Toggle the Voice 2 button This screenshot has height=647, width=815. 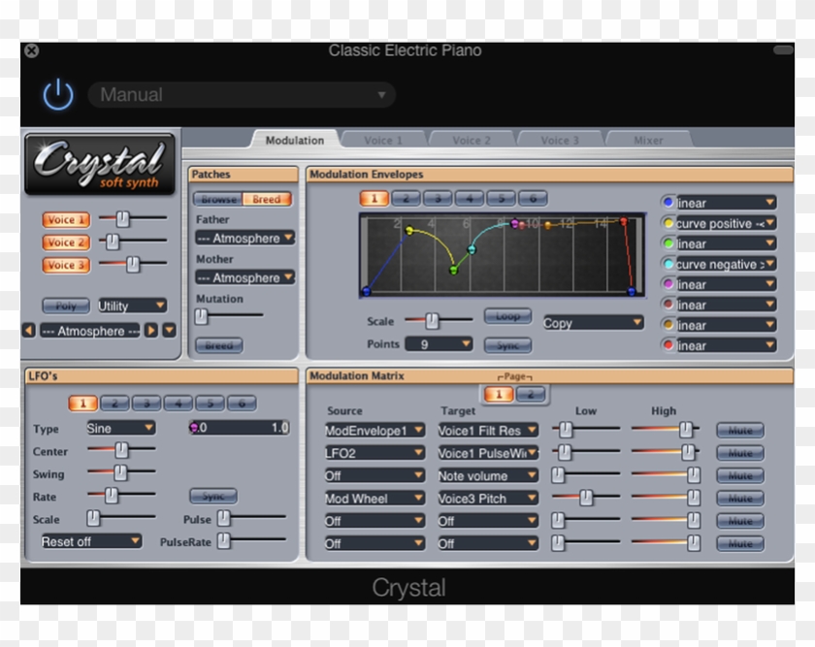coord(66,243)
